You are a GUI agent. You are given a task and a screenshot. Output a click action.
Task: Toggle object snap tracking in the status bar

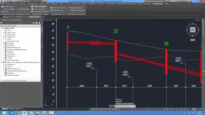point(140,109)
